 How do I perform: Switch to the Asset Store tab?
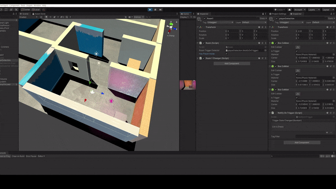click(39, 14)
